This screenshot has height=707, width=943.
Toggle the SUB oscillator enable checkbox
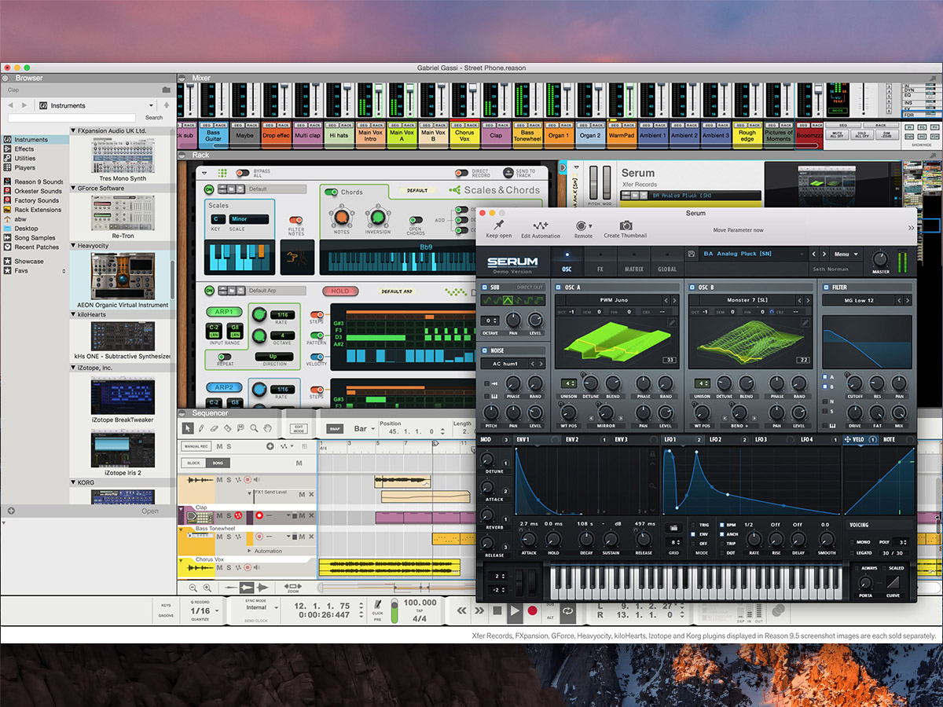pos(484,288)
